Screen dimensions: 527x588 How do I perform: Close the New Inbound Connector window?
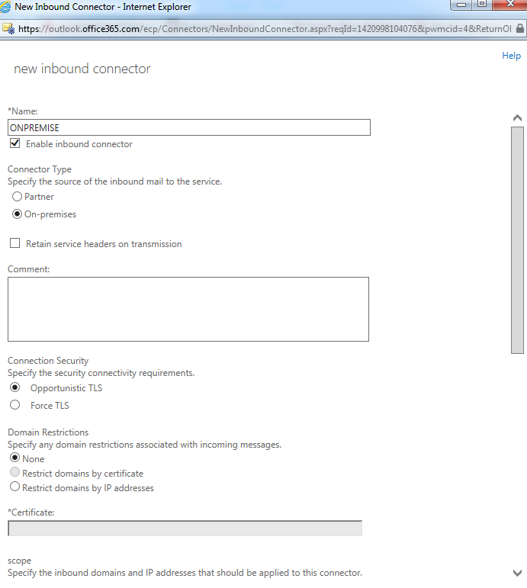pos(510,5)
